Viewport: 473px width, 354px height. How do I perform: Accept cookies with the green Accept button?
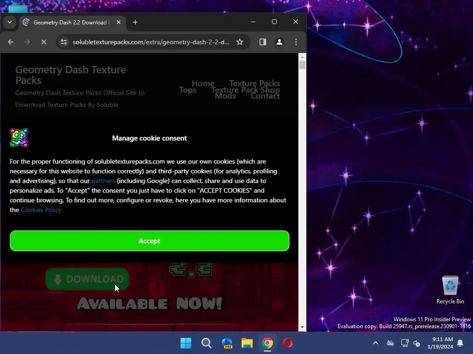click(149, 241)
